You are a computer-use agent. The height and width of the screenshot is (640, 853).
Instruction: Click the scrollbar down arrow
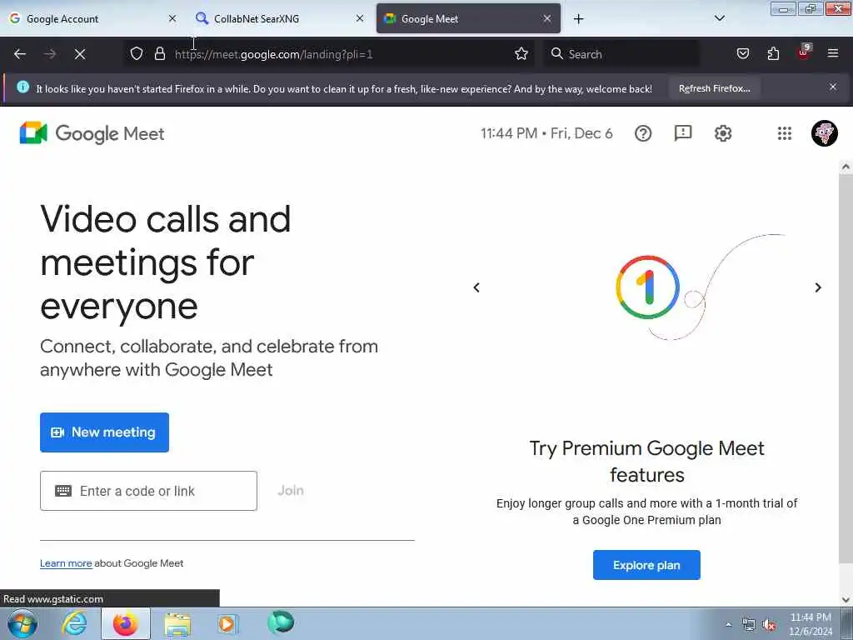click(846, 600)
